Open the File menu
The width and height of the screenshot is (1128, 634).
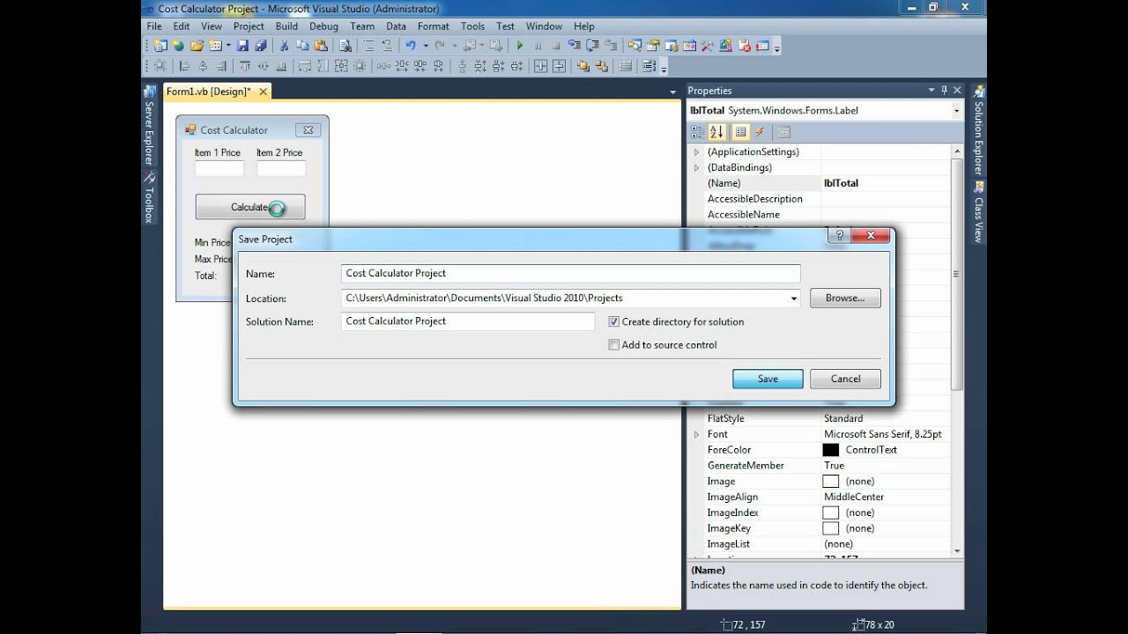coord(154,26)
